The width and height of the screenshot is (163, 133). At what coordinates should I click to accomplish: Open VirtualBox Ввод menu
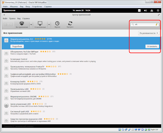(28, 6)
